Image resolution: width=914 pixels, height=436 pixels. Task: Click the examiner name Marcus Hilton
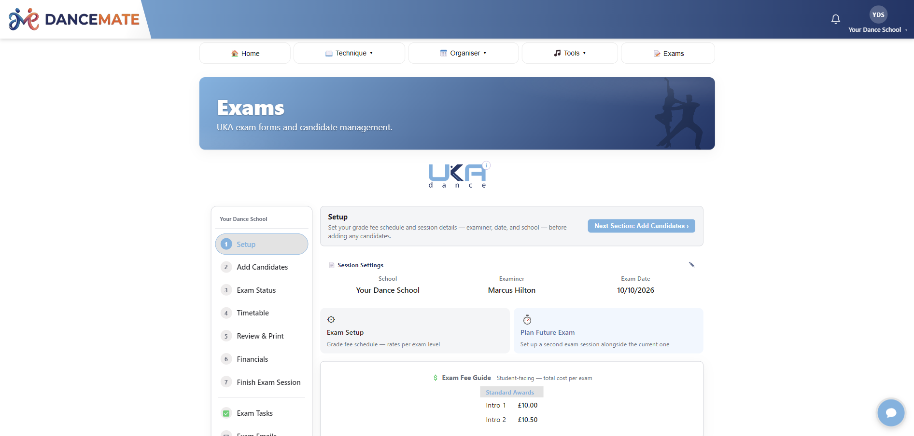coord(512,290)
